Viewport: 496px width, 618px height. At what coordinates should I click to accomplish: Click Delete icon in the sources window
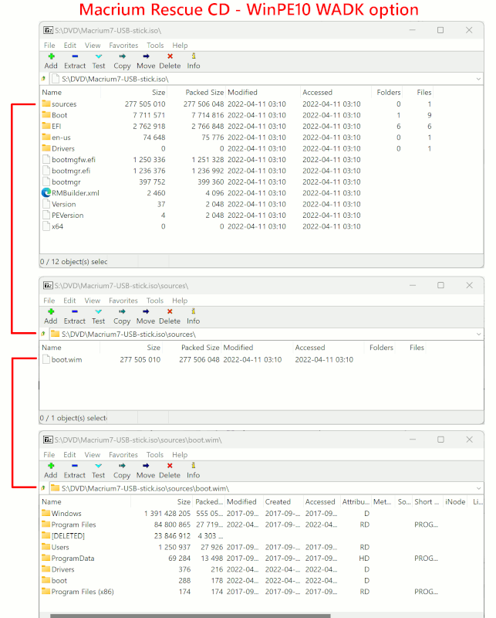coord(170,311)
